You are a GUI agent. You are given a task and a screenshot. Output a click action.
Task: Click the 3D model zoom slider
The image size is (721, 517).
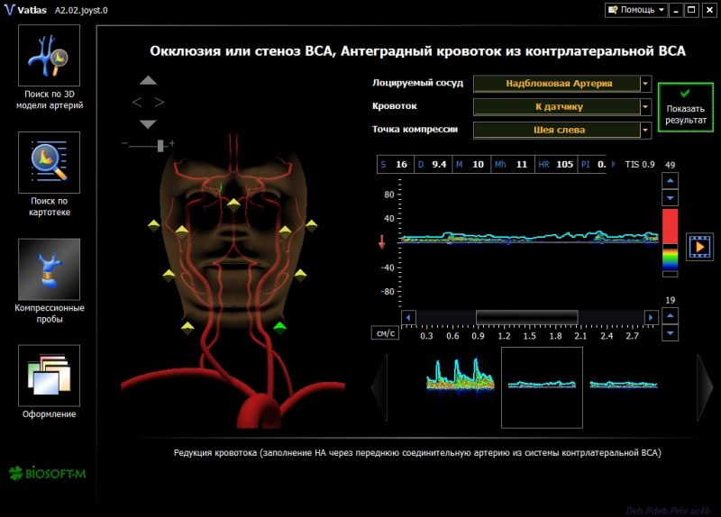pyautogui.click(x=160, y=144)
